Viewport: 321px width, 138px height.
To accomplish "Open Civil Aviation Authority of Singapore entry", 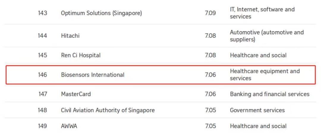I will point(108,110).
